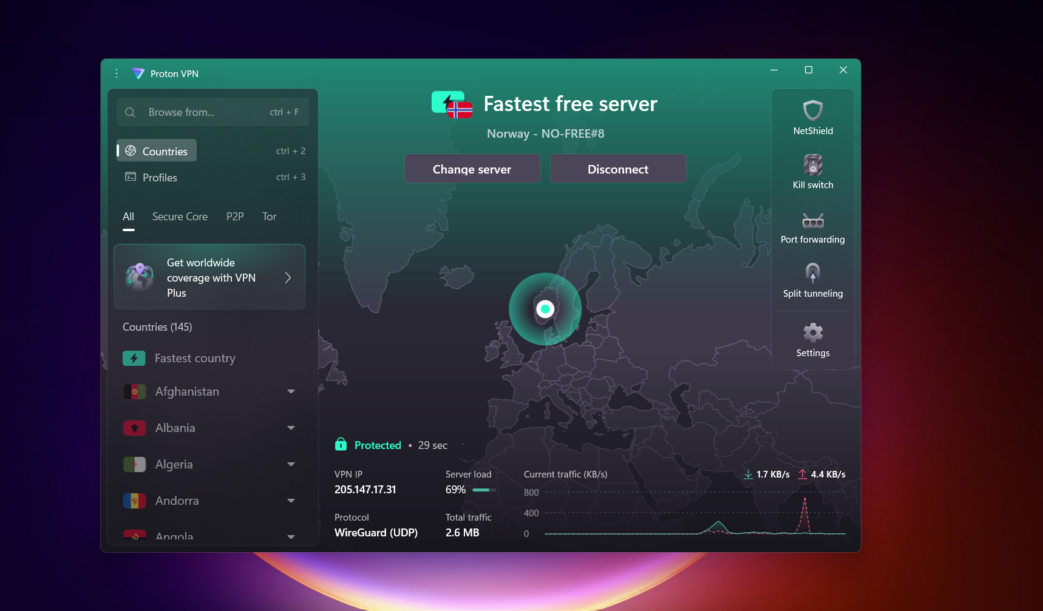Click the WireGuard (UDP) protocol value

[376, 533]
